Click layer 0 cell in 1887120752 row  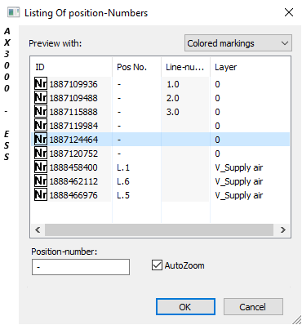217,154
